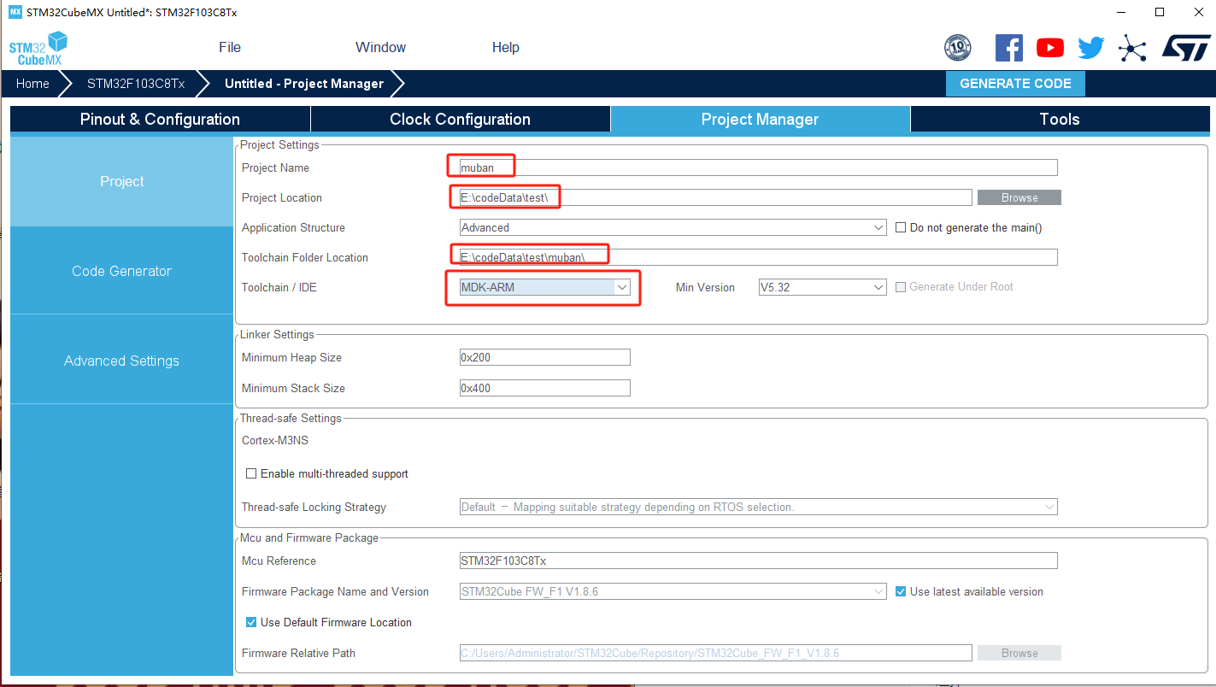Viewport: 1216px width, 687px height.
Task: Click the MX app icon in title bar
Action: click(15, 12)
